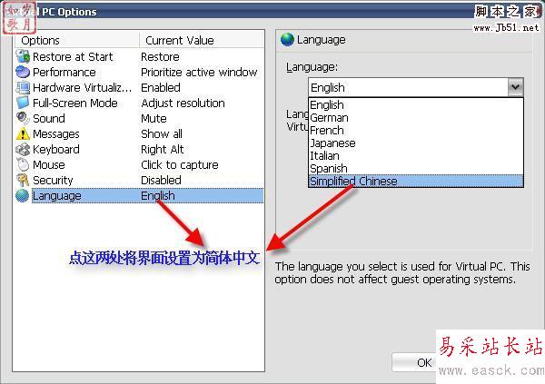Select the Security option label
This screenshot has width=545, height=384.
[53, 181]
